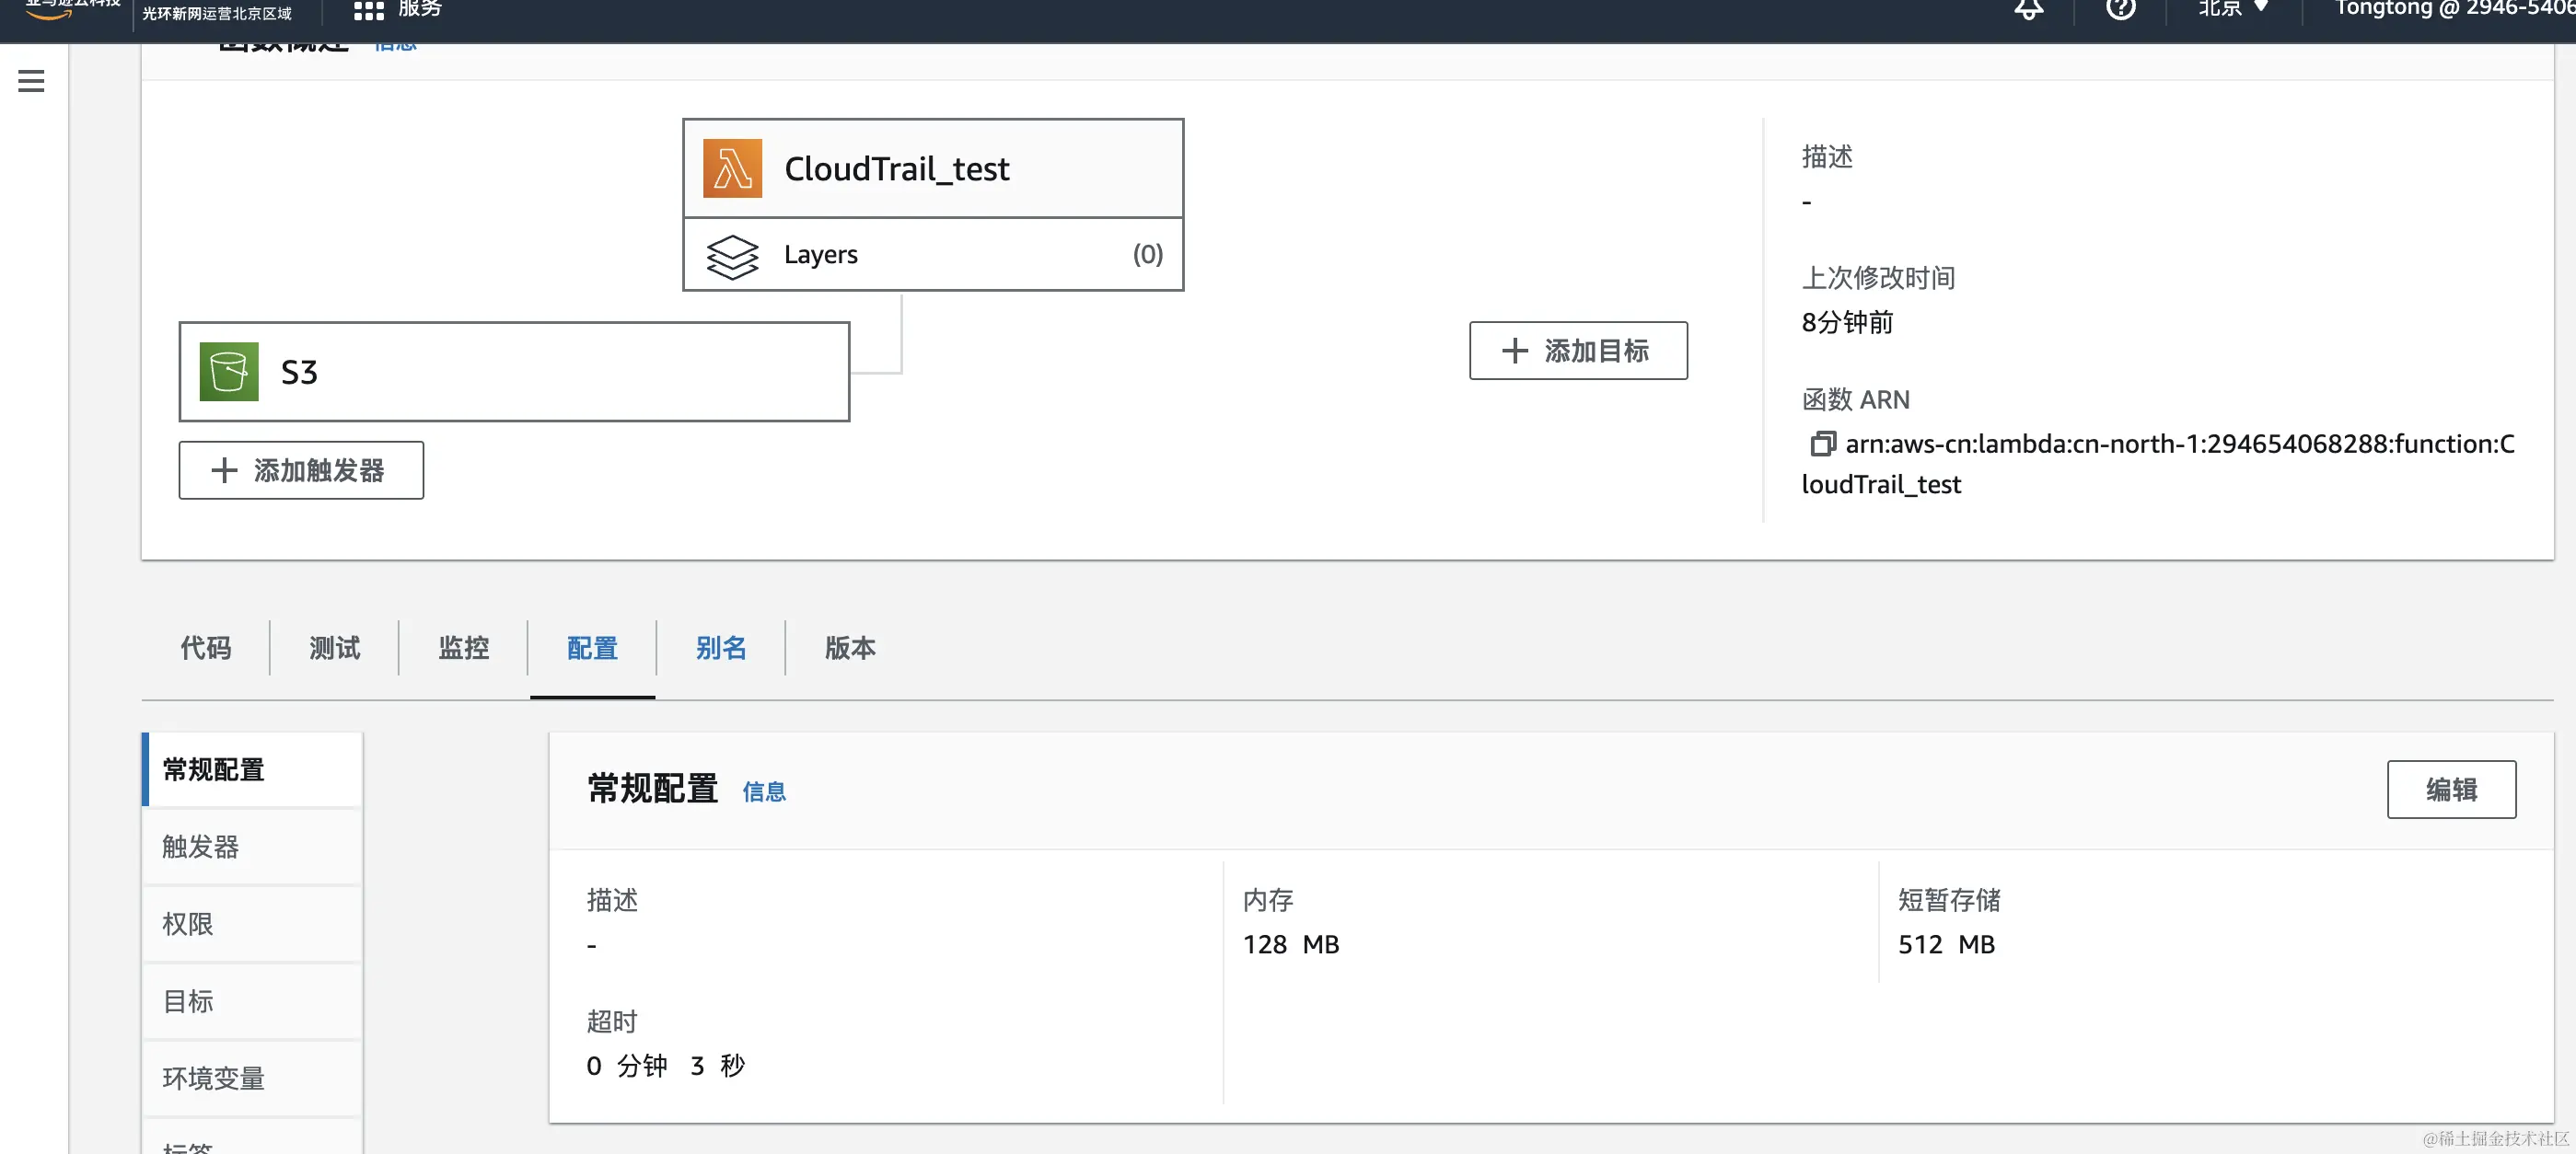The width and height of the screenshot is (2576, 1154).
Task: Switch to the 代码 tab
Action: (x=206, y=649)
